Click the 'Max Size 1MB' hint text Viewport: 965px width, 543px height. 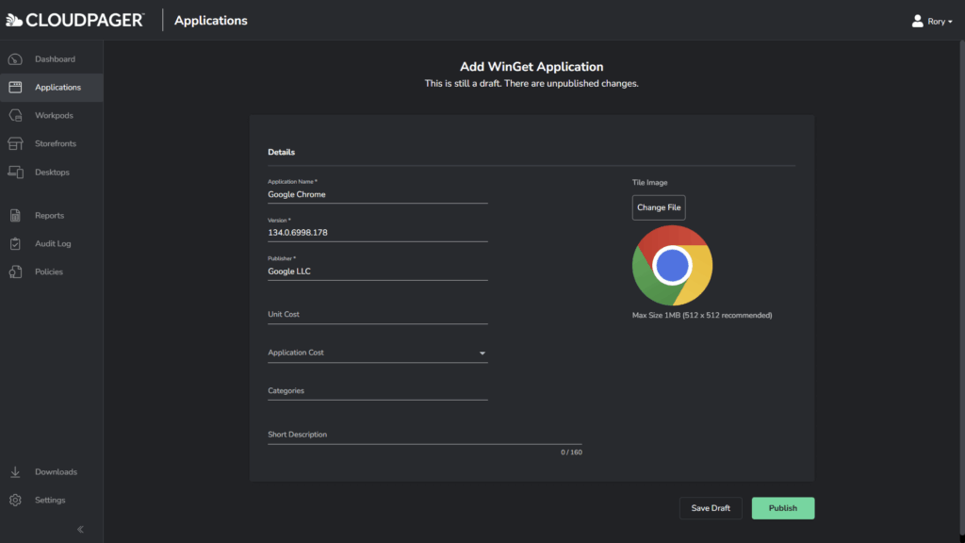point(701,315)
